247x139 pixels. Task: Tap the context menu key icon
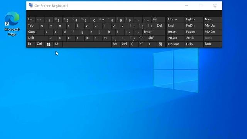tap(160, 44)
